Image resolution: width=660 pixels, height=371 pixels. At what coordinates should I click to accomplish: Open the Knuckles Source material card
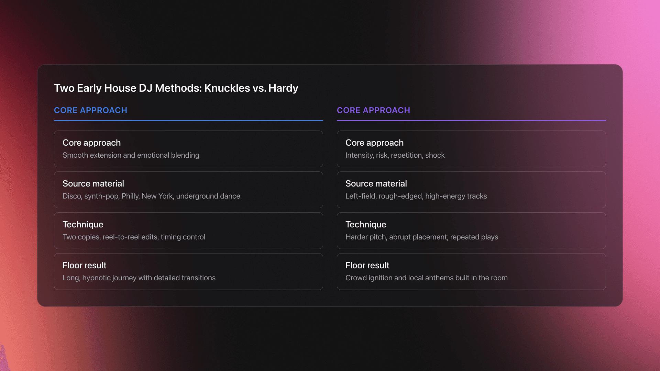tap(188, 190)
